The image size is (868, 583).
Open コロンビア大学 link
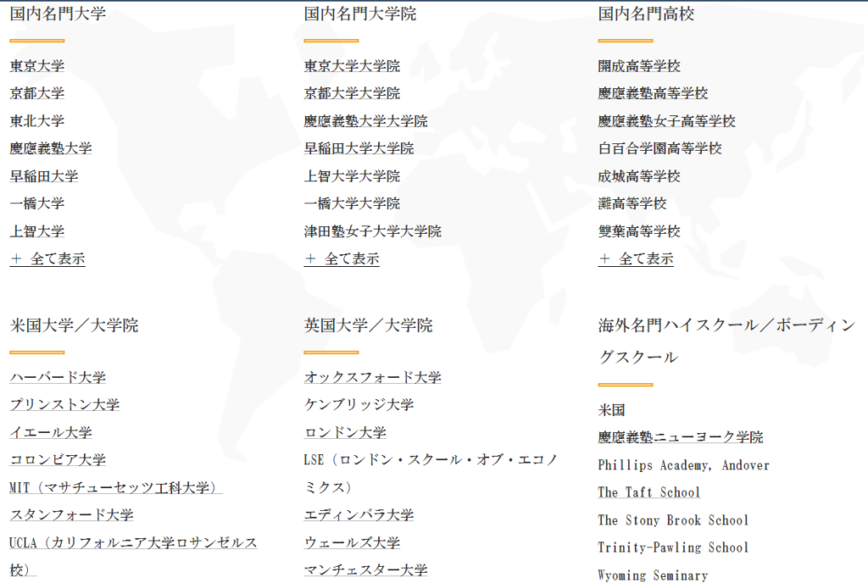coord(58,459)
